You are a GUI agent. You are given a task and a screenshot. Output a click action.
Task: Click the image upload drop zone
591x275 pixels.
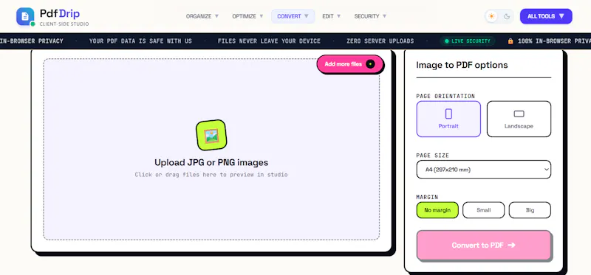211,149
